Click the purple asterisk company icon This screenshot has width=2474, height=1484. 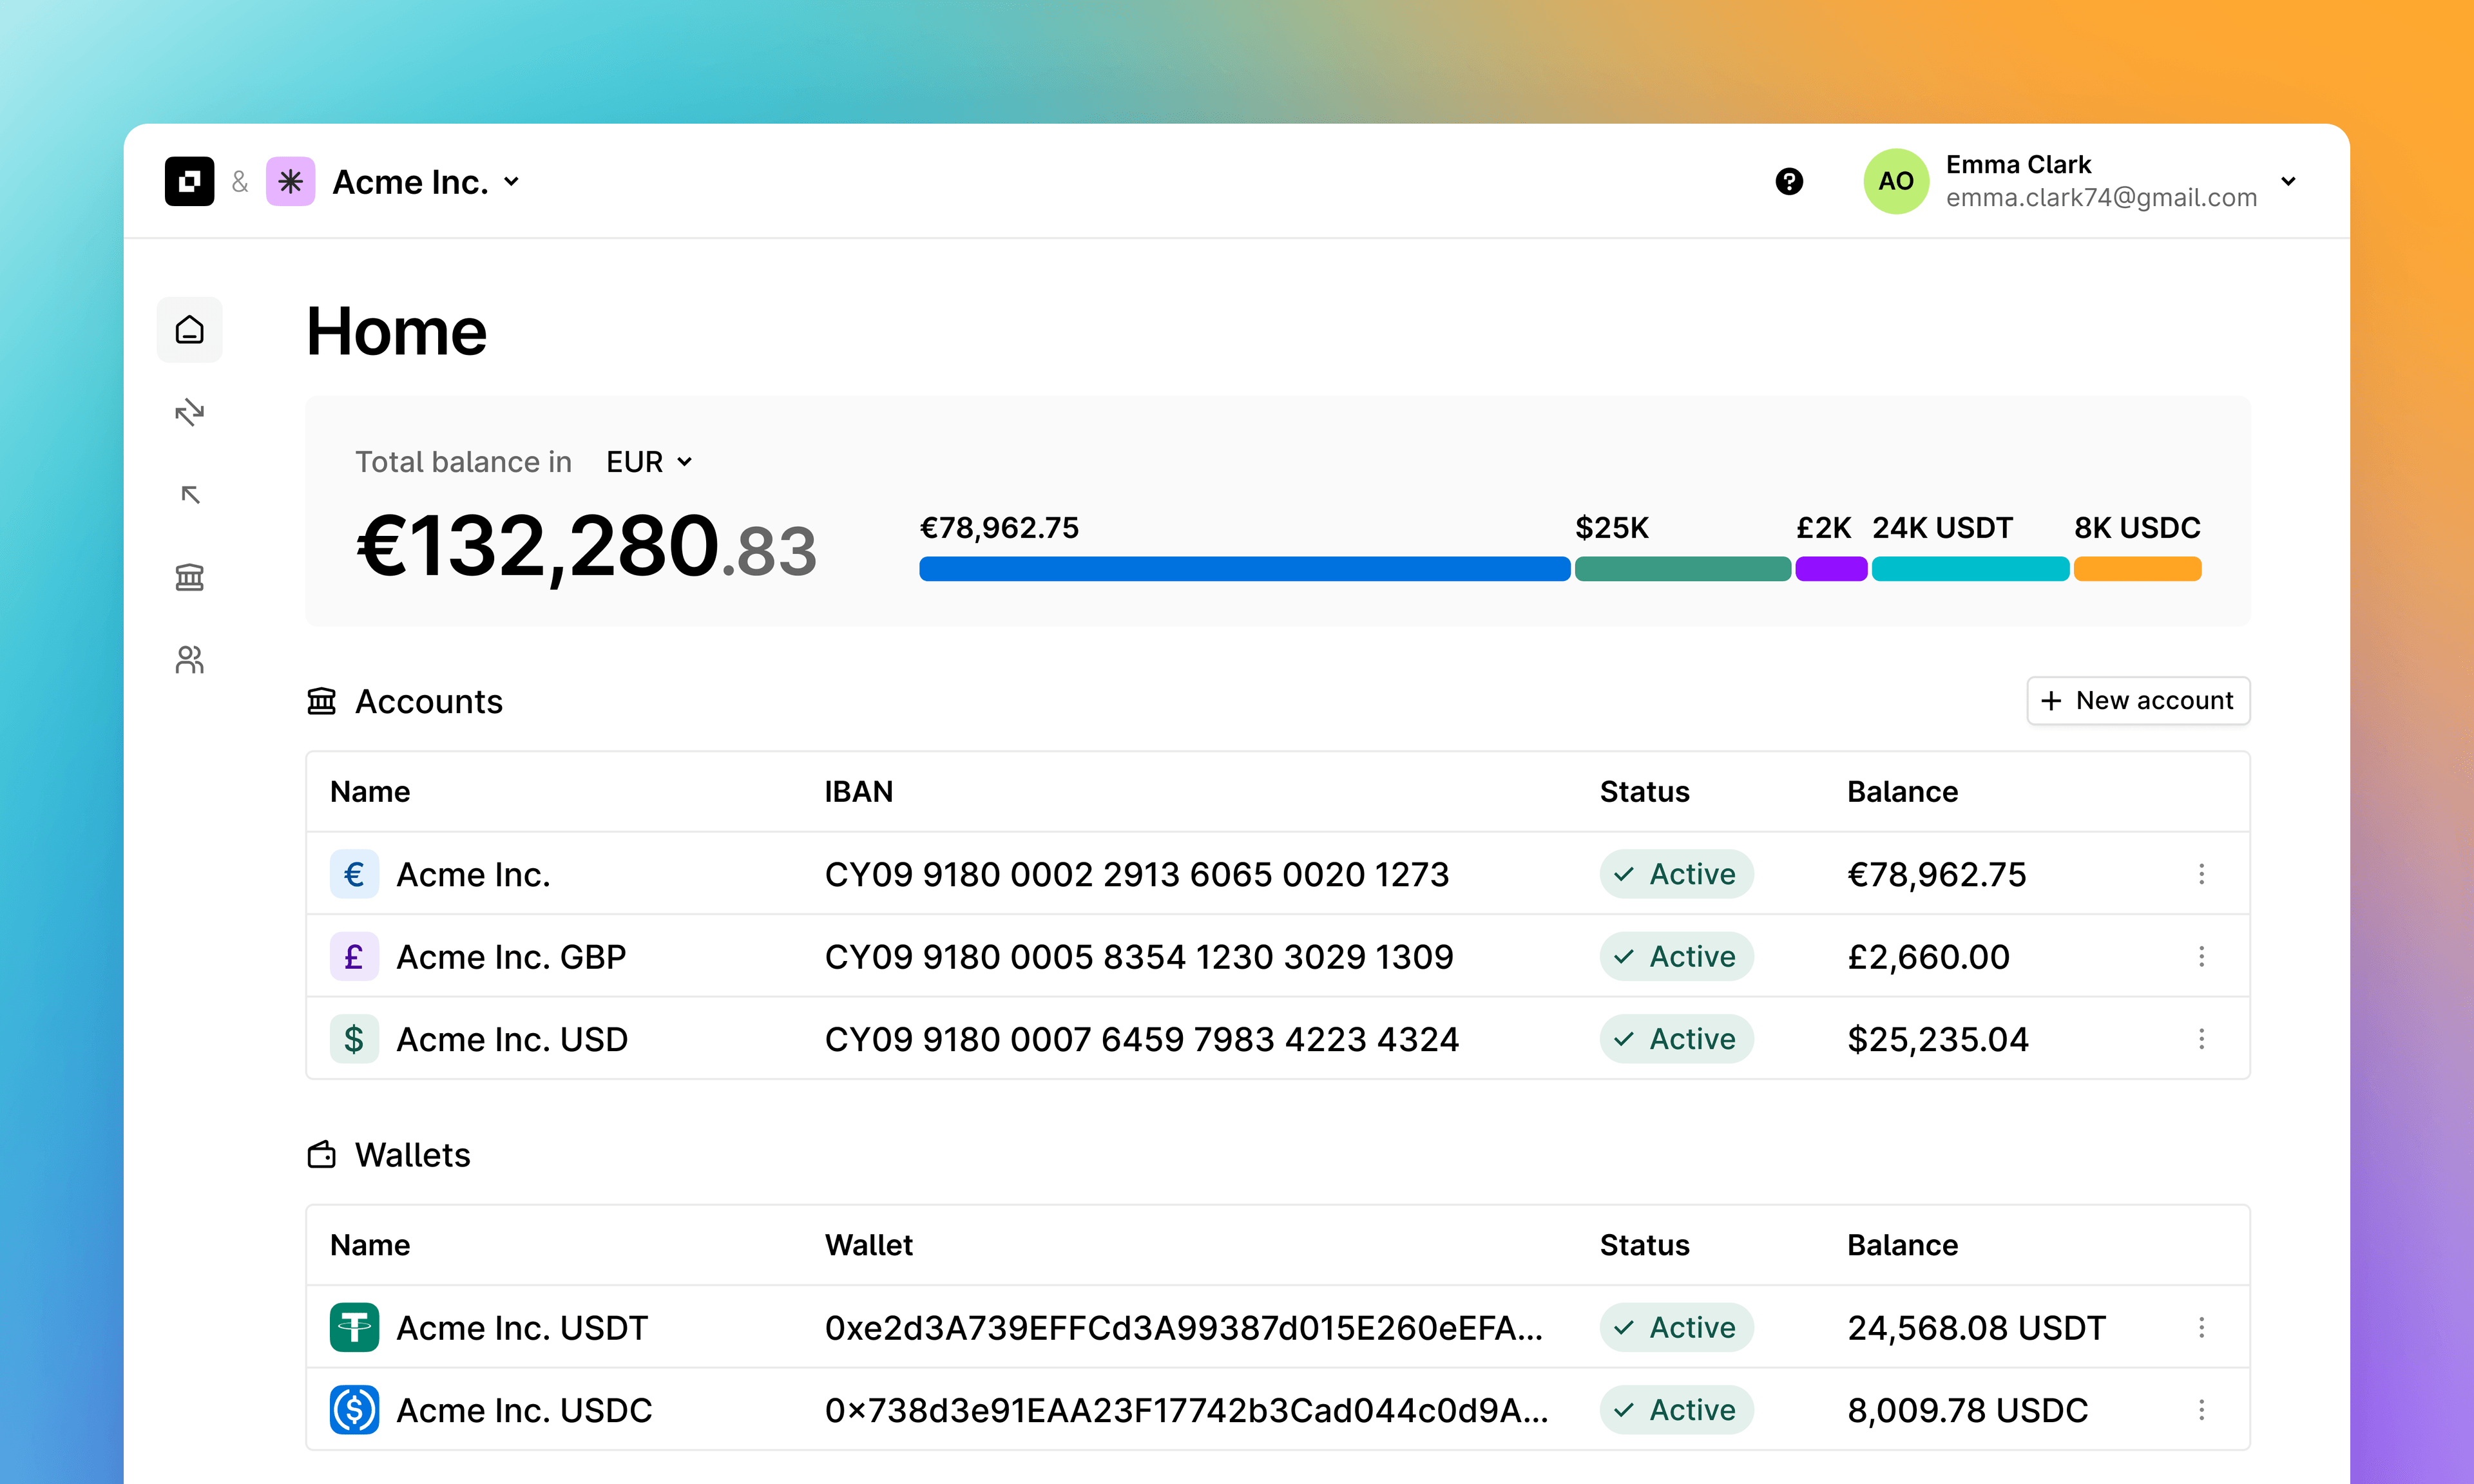[x=290, y=181]
